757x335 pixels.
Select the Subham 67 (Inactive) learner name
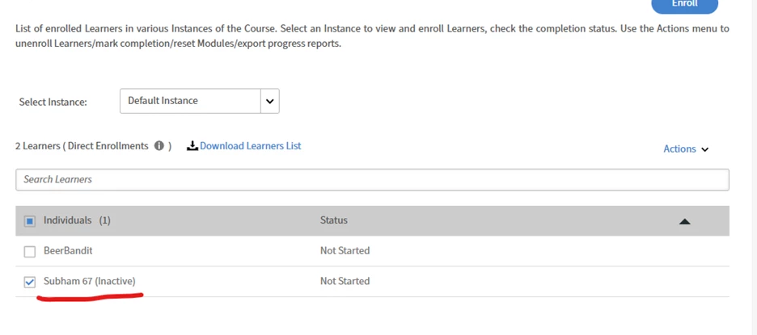click(x=89, y=281)
